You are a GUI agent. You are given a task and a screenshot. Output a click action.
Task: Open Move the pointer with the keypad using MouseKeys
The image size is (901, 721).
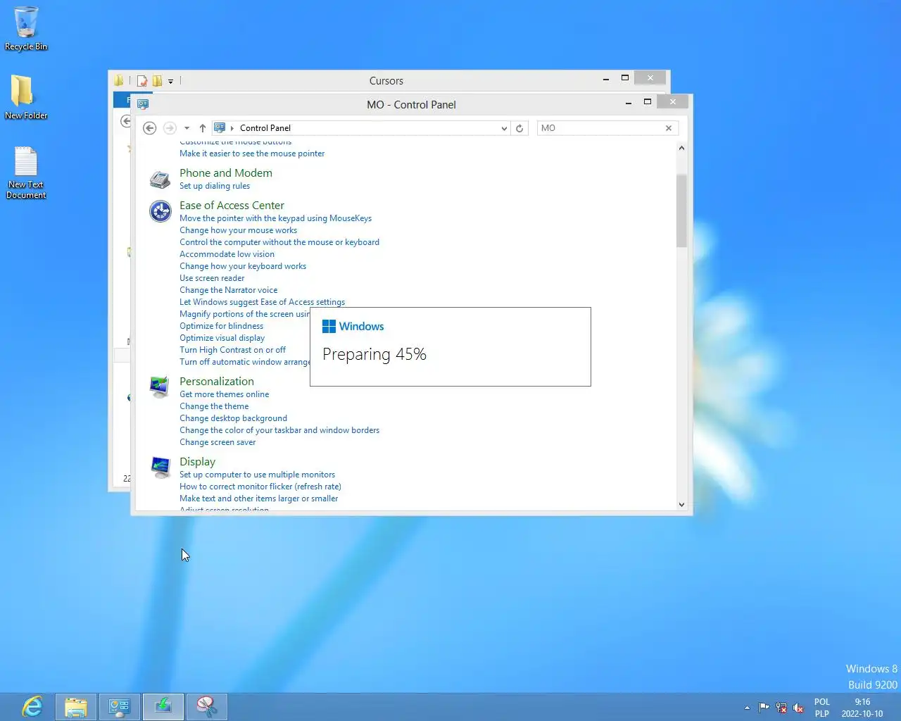click(x=275, y=218)
